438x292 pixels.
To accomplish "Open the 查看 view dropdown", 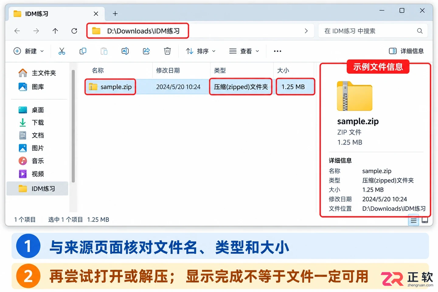I will click(244, 51).
